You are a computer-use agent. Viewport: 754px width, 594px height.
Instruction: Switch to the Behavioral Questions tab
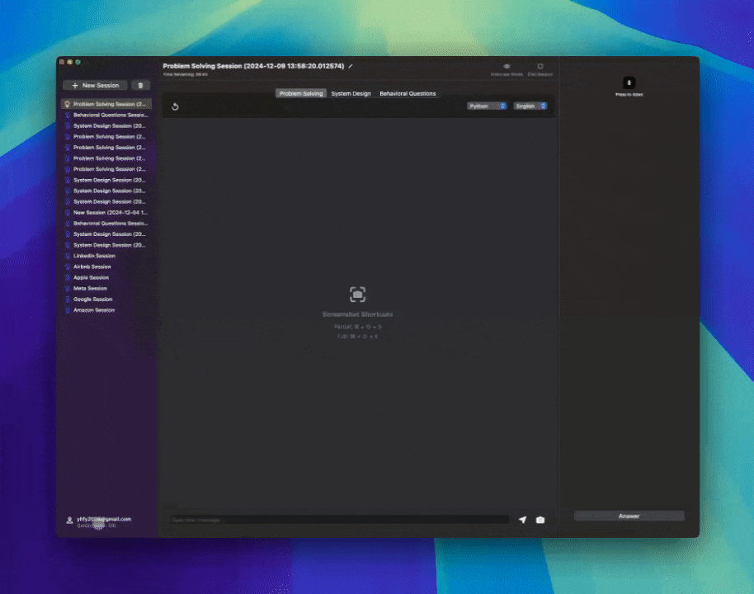click(408, 93)
